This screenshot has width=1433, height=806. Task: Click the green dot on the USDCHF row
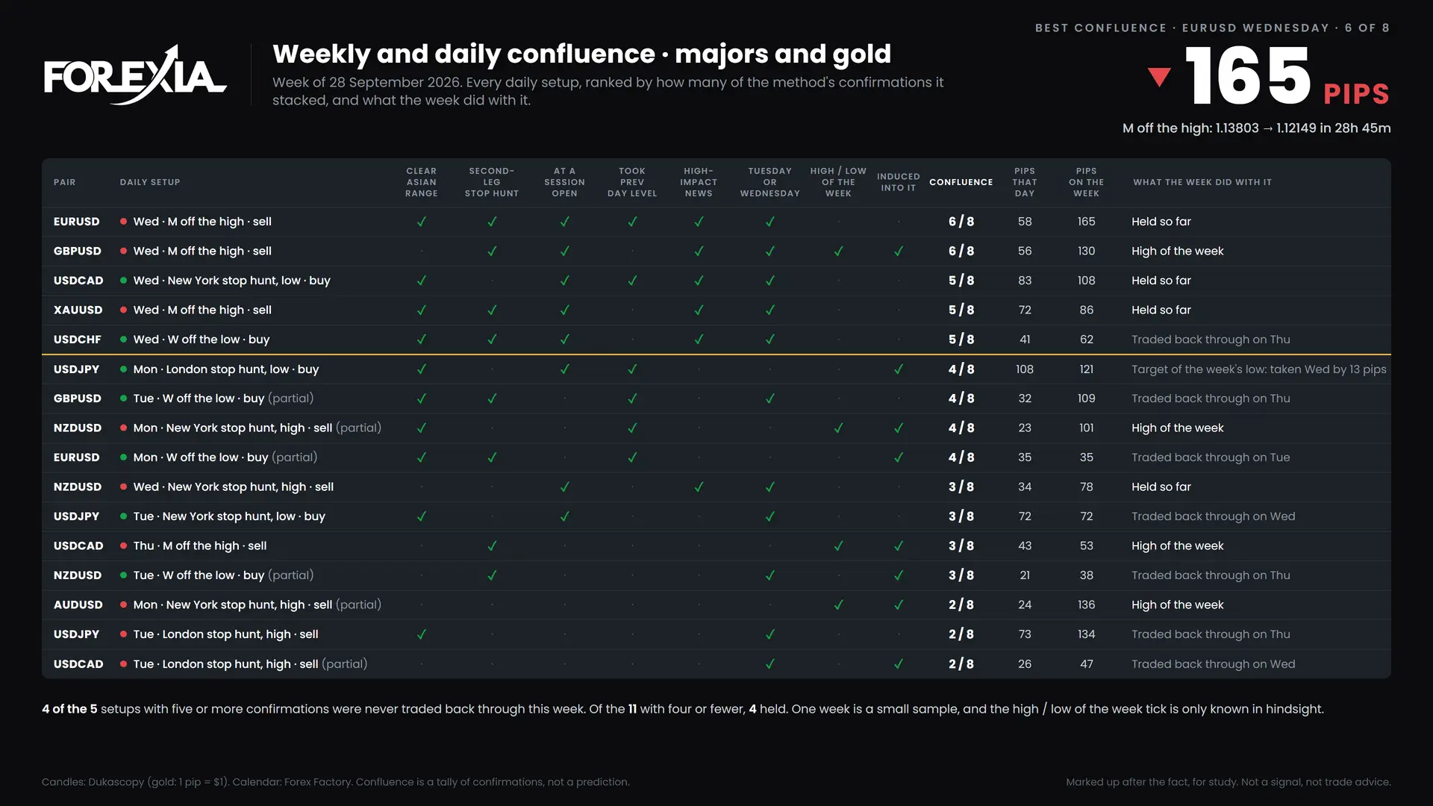pos(123,340)
